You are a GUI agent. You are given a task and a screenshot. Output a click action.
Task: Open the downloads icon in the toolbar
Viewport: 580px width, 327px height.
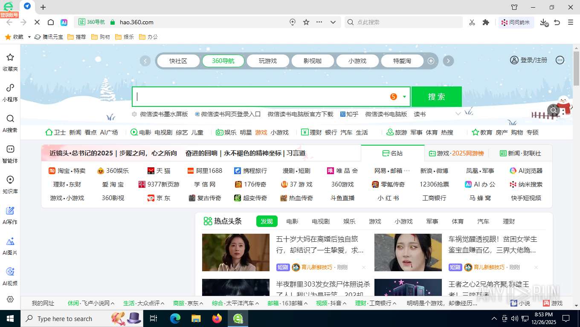coord(544,22)
